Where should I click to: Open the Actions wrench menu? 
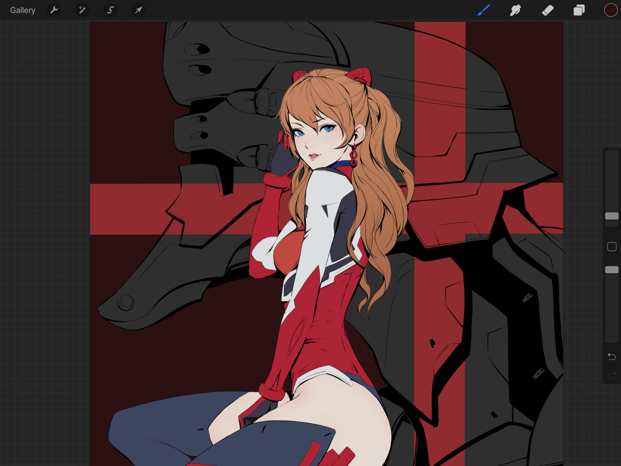coord(54,10)
